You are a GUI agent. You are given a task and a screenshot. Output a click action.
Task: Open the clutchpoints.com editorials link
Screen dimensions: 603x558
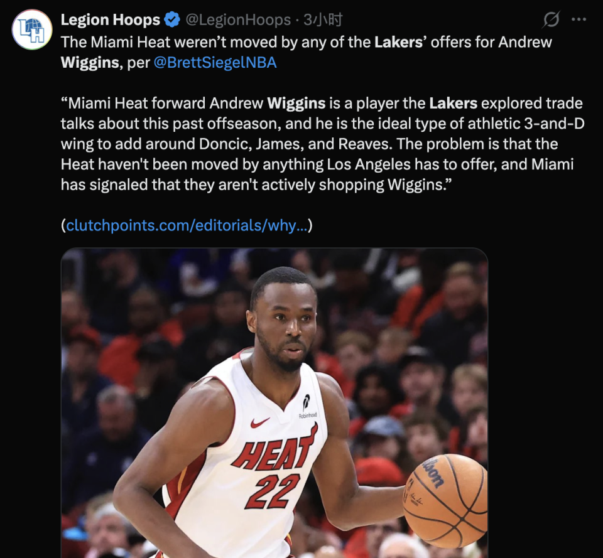187,225
